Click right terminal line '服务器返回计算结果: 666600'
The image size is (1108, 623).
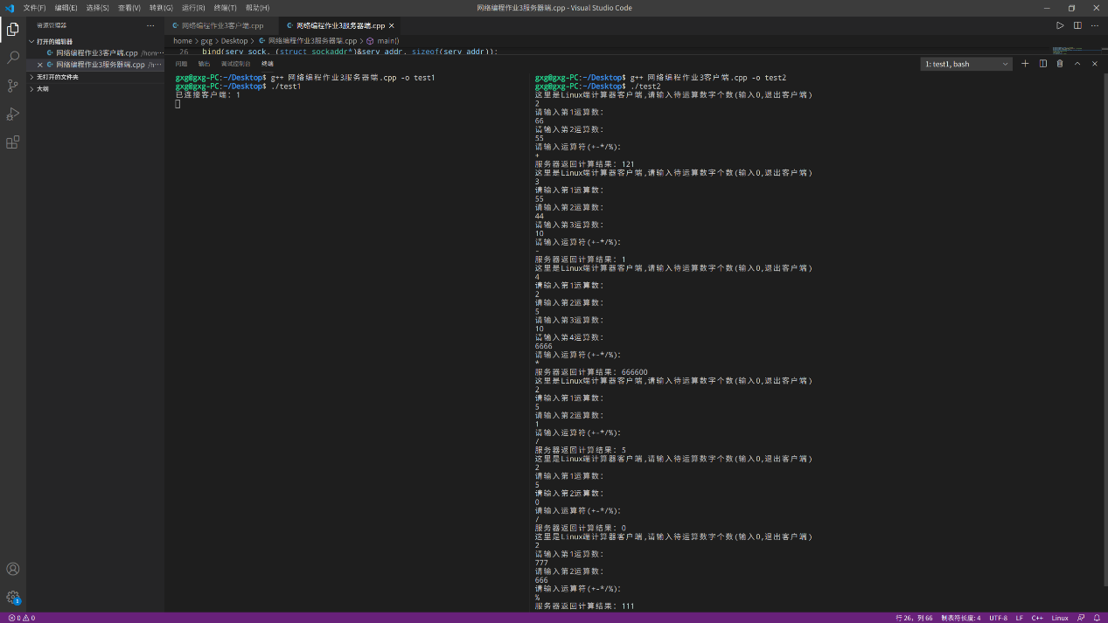pos(591,372)
